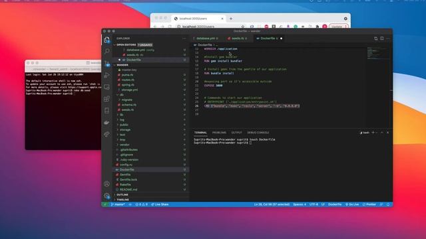Open the Accounts icon in activity bar
426x239 pixels.
(x=106, y=184)
